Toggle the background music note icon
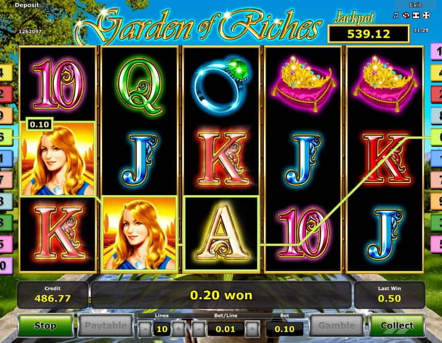 point(395,15)
